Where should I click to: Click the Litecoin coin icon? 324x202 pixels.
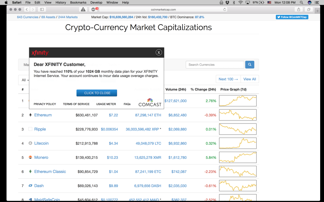click(x=30, y=143)
